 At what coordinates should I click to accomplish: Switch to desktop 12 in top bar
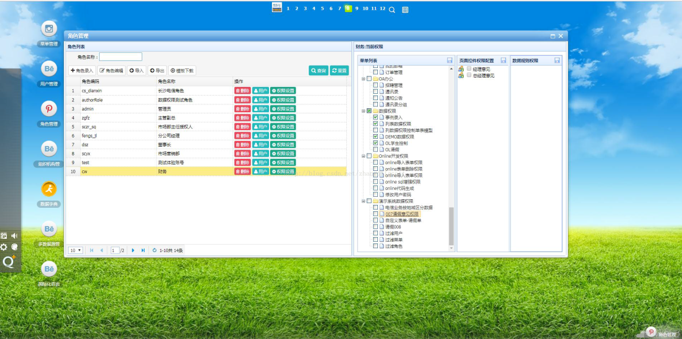pyautogui.click(x=382, y=8)
